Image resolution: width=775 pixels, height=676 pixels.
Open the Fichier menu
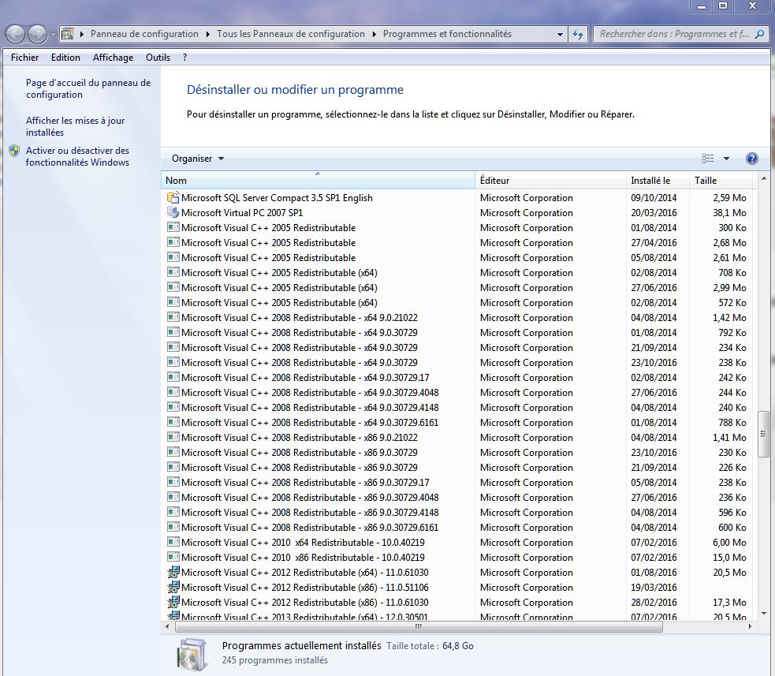click(x=24, y=58)
